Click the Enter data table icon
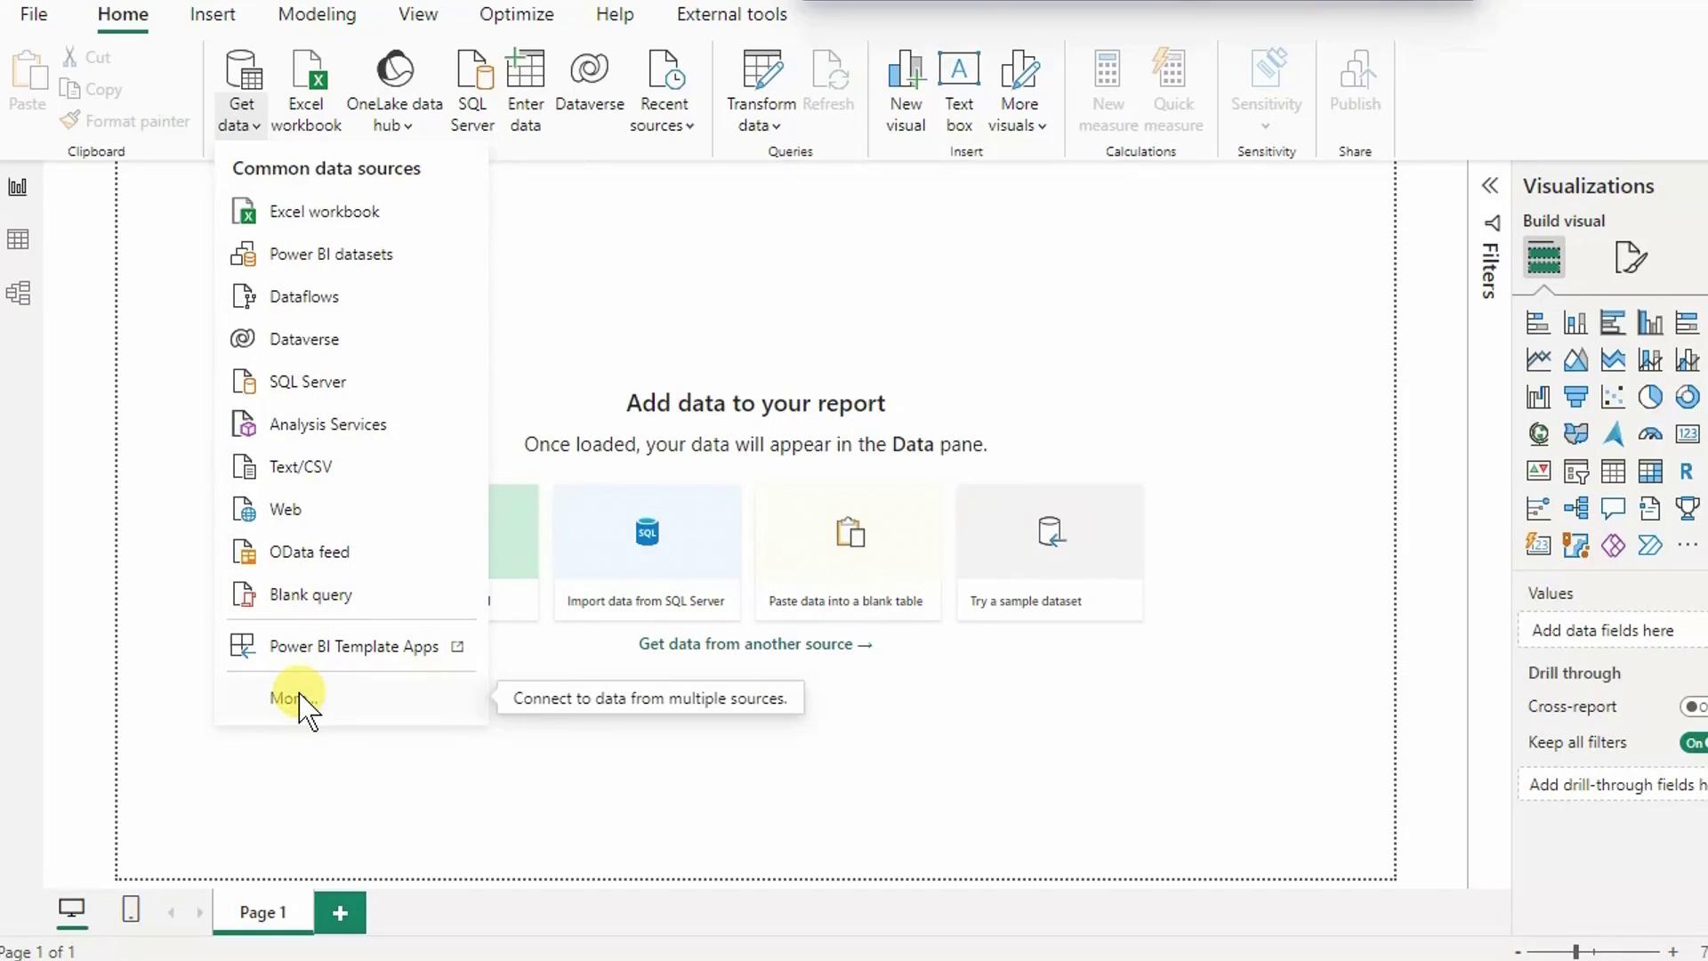The width and height of the screenshot is (1708, 961). tap(525, 71)
